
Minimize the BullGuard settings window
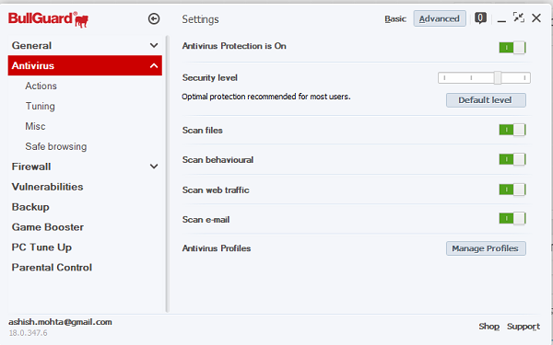[501, 18]
